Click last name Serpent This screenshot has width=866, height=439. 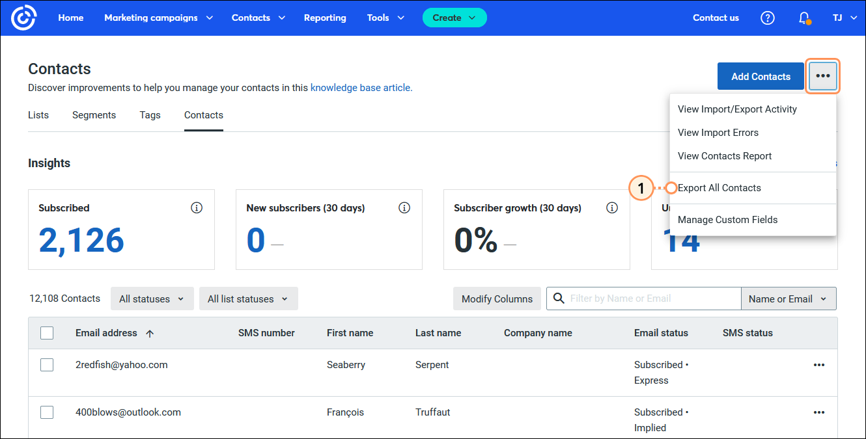coord(432,365)
